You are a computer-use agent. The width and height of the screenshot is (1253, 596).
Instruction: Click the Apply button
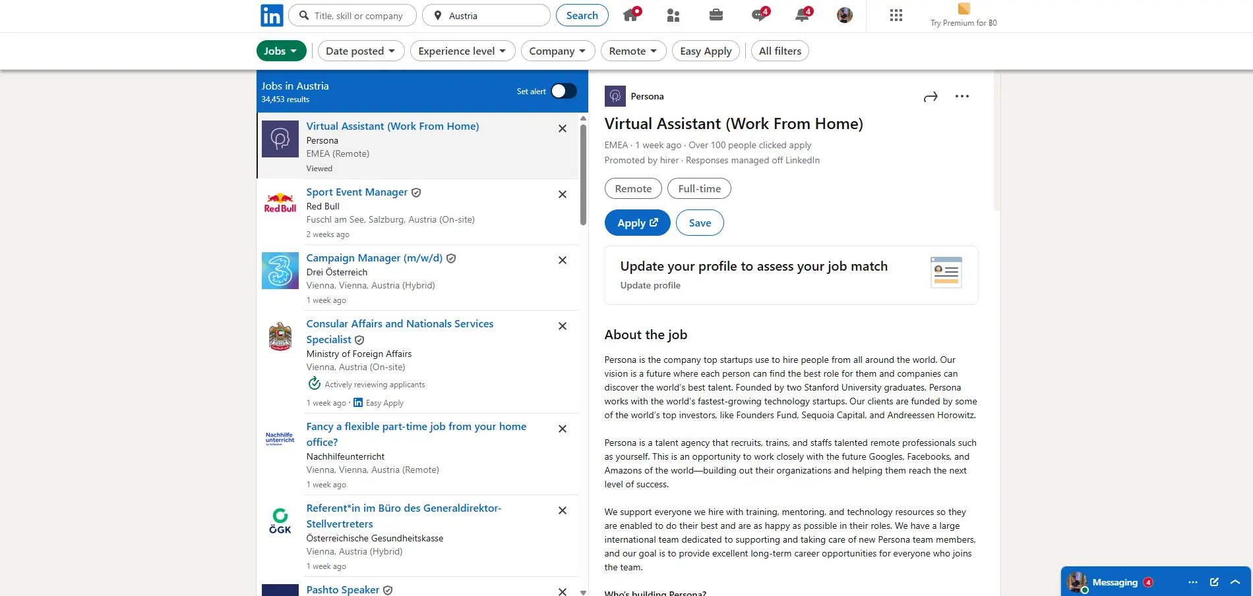[638, 223]
